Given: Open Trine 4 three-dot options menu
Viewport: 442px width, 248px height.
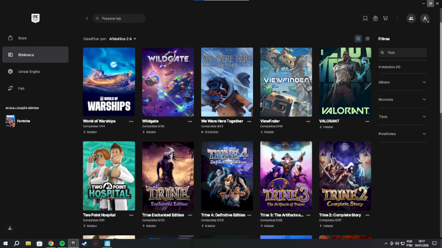Looking at the screenshot, I should (249, 215).
